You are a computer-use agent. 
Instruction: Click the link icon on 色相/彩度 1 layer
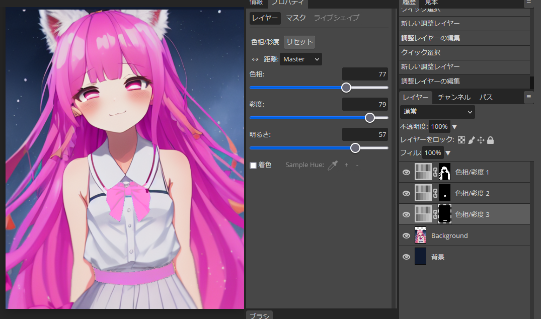(x=435, y=172)
